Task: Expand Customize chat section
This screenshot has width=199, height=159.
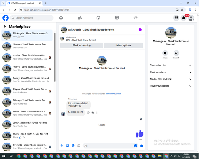Action: 171,65
